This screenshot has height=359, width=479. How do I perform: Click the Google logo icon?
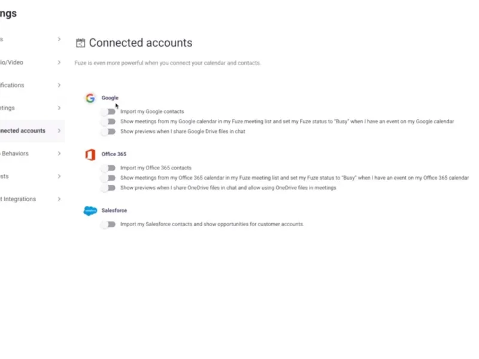click(90, 98)
